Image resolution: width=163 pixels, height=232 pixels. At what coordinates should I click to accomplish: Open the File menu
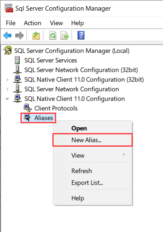pyautogui.click(x=11, y=23)
